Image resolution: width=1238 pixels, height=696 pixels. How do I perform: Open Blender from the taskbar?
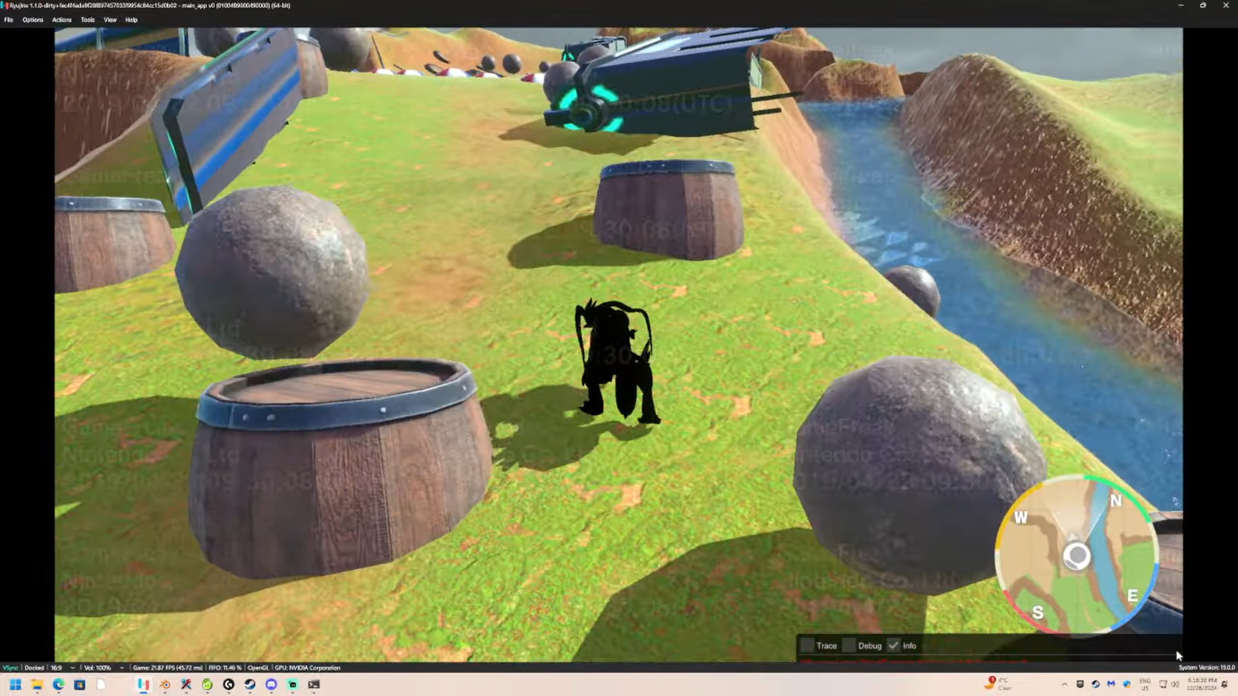(x=164, y=684)
